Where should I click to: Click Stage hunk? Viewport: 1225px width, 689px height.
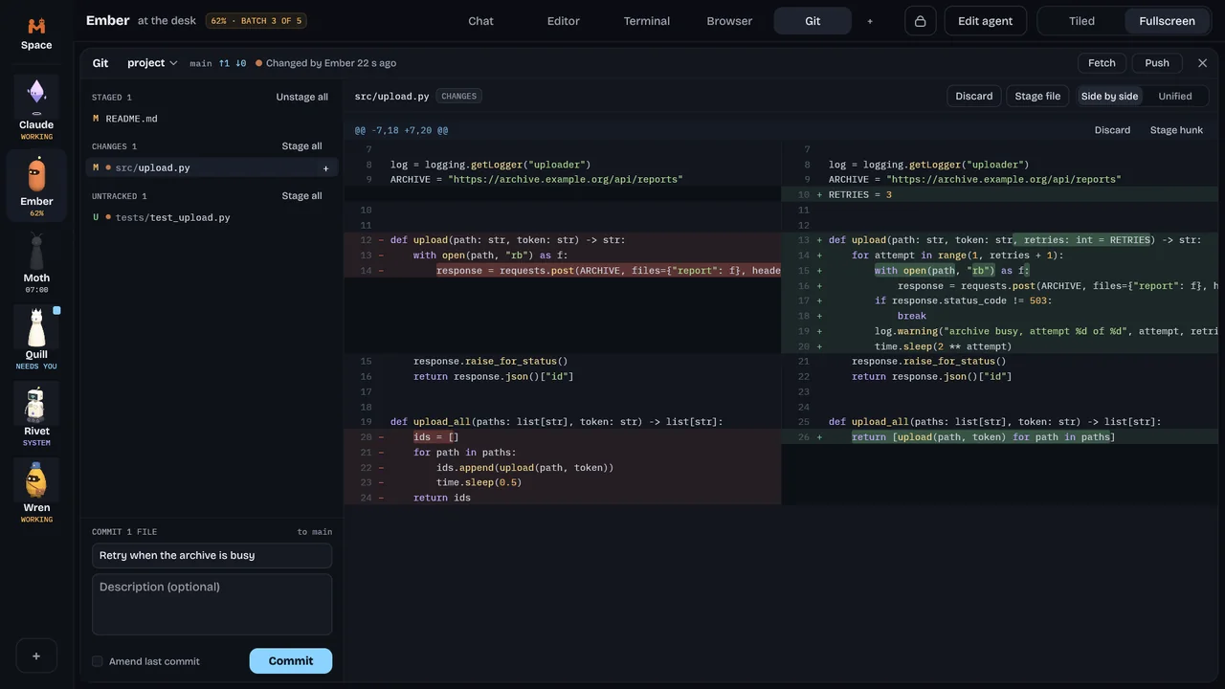click(x=1176, y=130)
